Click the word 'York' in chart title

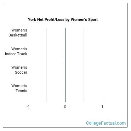tap(32, 19)
